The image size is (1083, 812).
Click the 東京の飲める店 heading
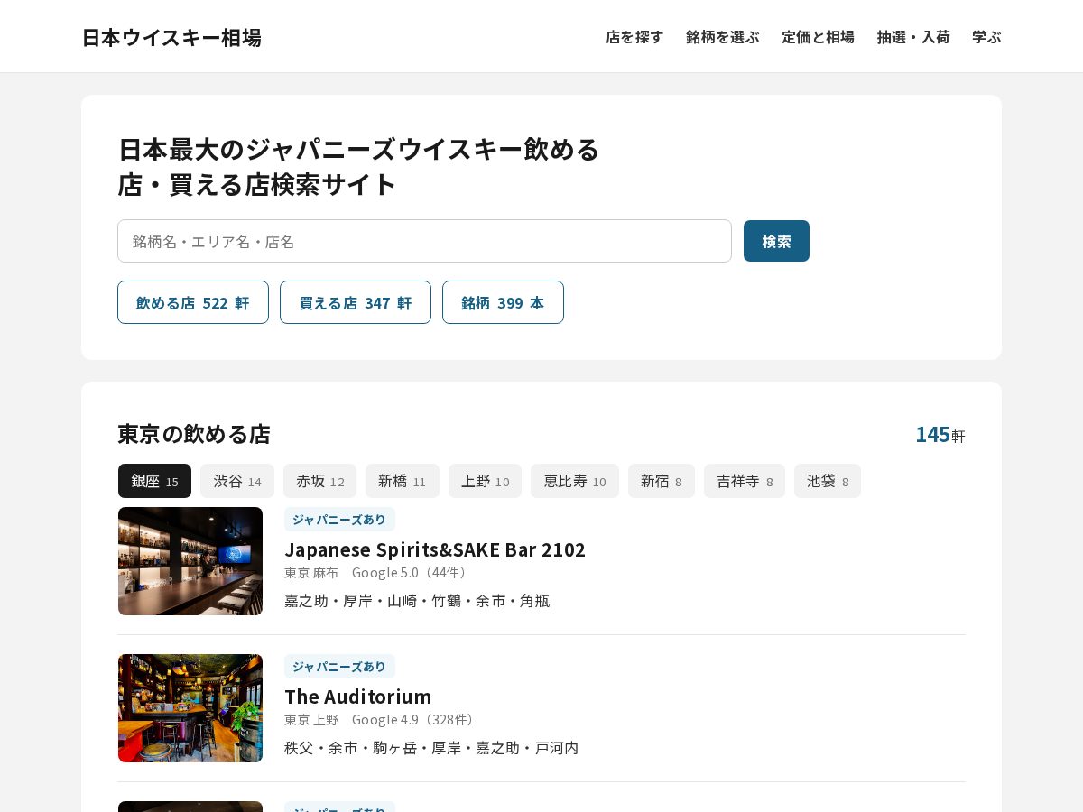click(x=194, y=434)
